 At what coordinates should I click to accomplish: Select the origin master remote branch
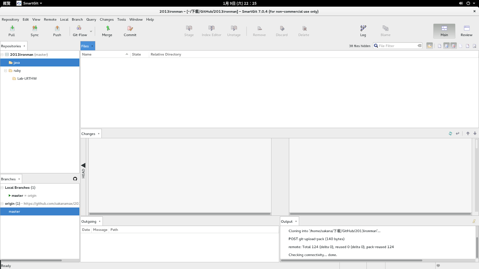[x=40, y=212]
